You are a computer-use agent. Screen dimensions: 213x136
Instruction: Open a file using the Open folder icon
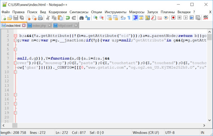click(x=9, y=18)
